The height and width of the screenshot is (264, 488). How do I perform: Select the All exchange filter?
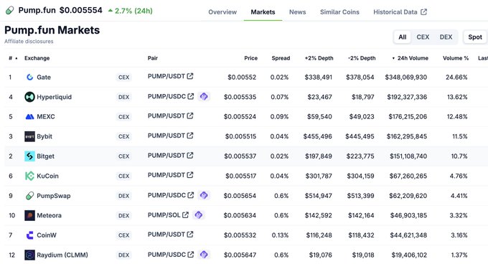pyautogui.click(x=403, y=37)
